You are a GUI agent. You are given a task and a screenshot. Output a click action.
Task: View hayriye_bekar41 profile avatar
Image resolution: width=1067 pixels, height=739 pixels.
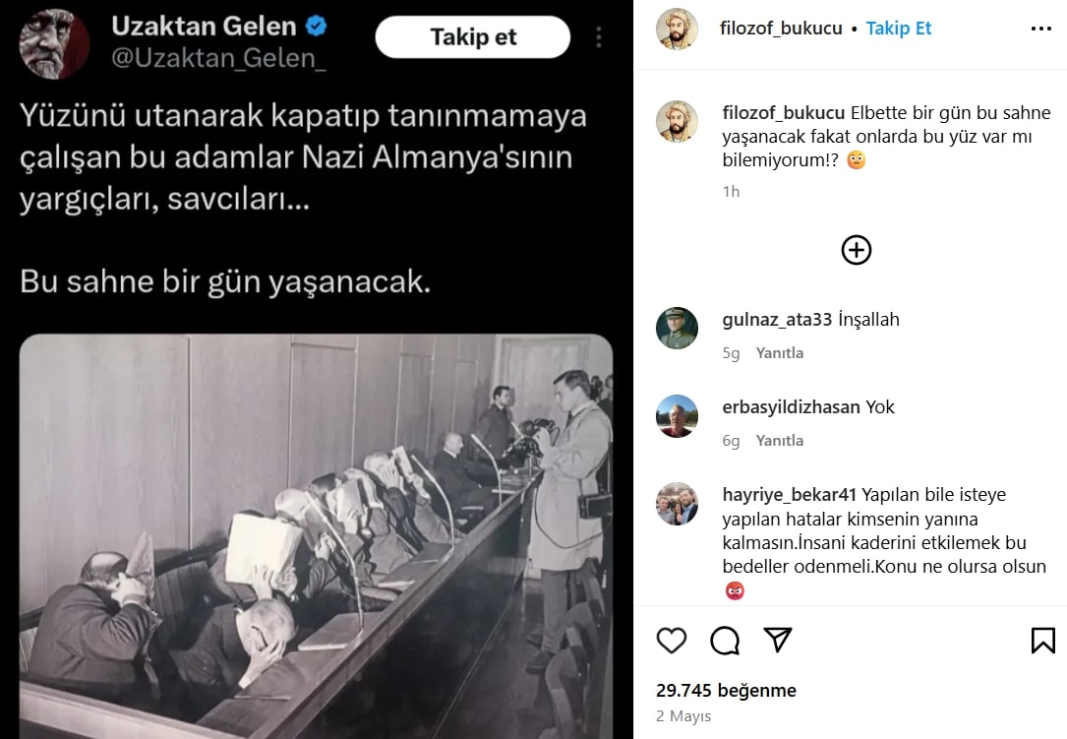click(677, 504)
